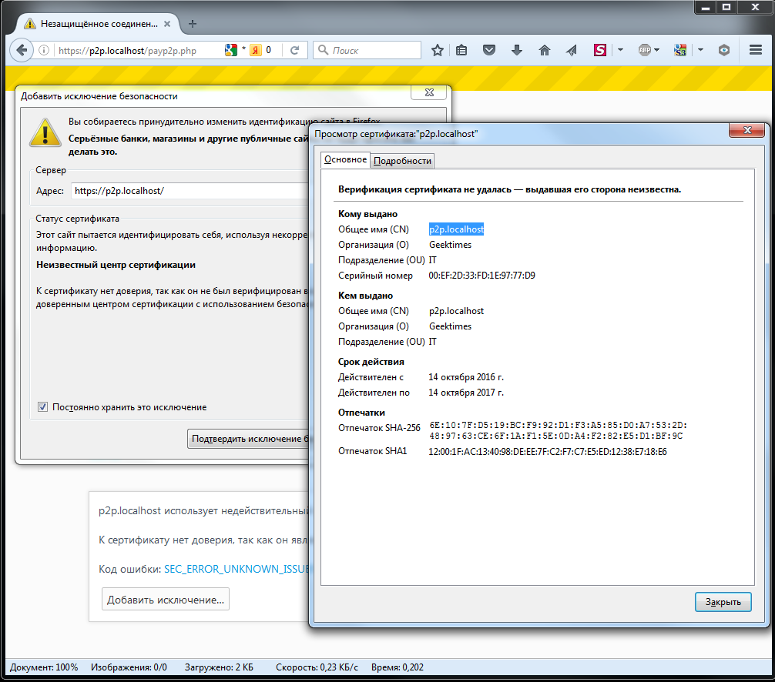
Task: Open the Adblock Plus ABP icon
Action: 645,50
